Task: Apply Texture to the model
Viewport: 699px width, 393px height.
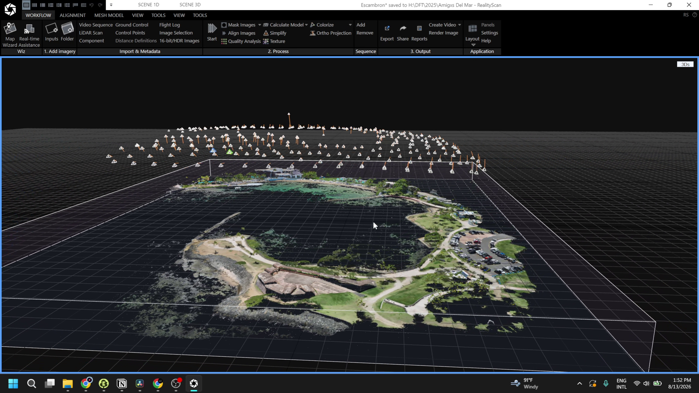Action: coord(274,41)
